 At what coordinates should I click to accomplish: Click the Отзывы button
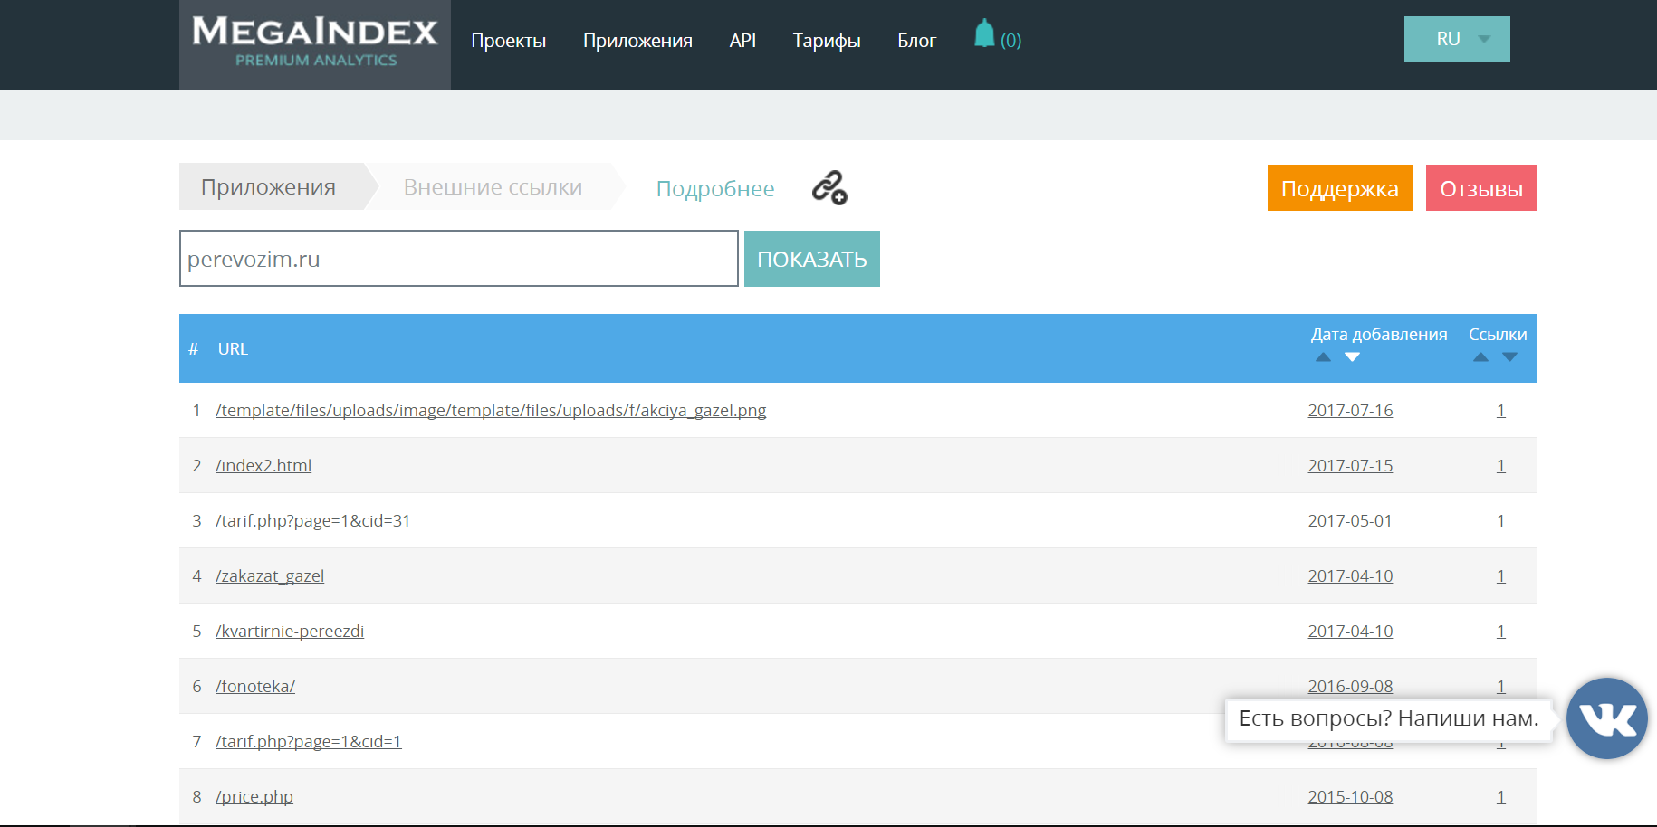pyautogui.click(x=1481, y=188)
